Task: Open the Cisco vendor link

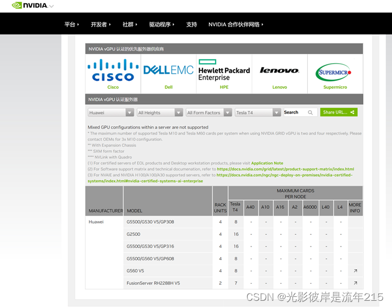Action: tap(113, 87)
